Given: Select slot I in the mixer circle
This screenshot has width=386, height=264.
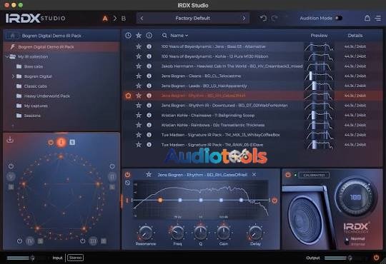Looking at the screenshot, I should click(x=61, y=142).
